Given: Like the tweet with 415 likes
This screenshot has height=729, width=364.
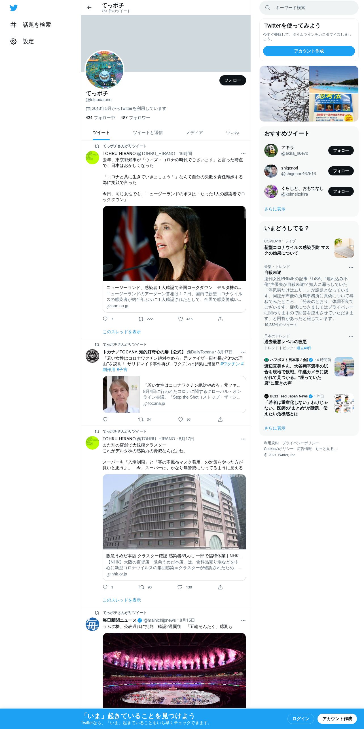Looking at the screenshot, I should click(x=181, y=319).
